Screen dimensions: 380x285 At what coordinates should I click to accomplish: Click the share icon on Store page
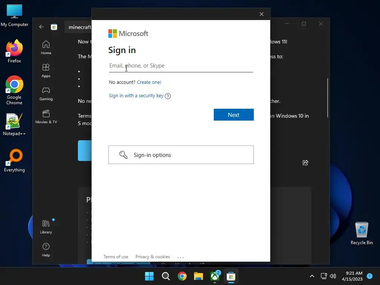[305, 163]
